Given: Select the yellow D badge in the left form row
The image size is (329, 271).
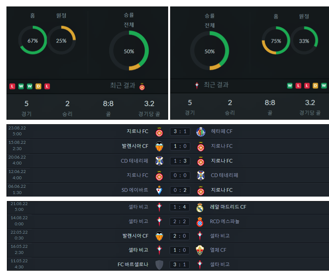Looking at the screenshot, I should [38, 86].
